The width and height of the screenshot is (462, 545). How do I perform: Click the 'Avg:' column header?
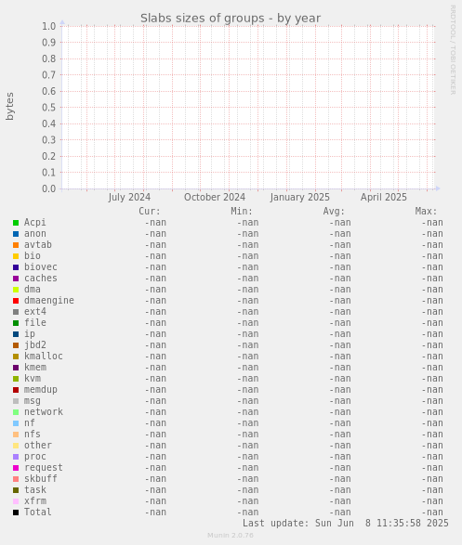[334, 211]
